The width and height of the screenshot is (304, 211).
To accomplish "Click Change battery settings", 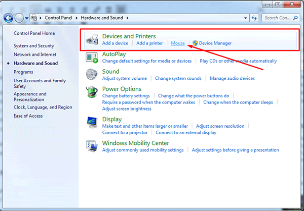I will (x=126, y=96).
